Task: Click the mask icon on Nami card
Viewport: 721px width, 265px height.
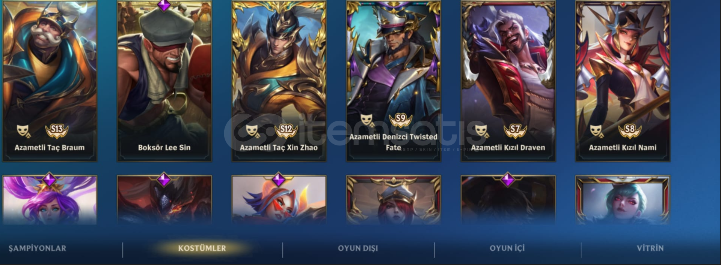Action: click(x=596, y=131)
